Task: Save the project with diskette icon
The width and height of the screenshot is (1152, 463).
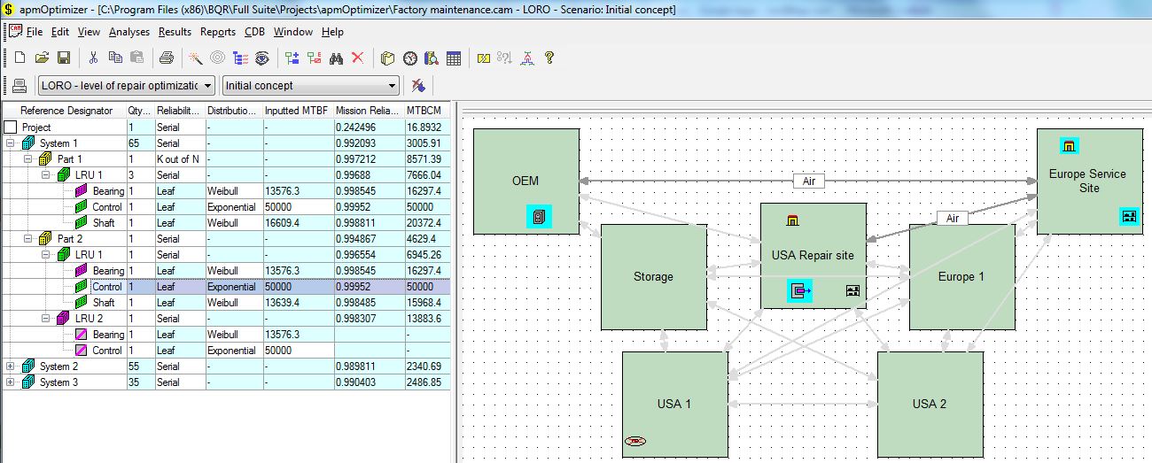Action: pyautogui.click(x=64, y=58)
